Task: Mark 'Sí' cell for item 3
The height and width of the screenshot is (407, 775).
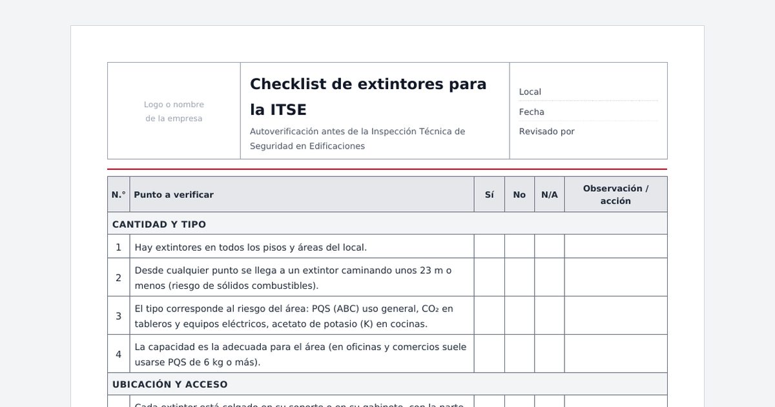Action: click(490, 316)
